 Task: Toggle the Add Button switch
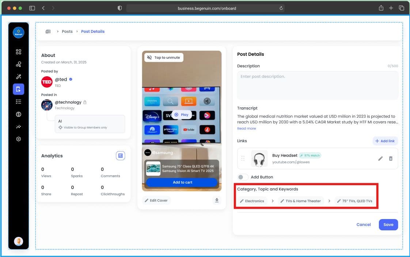pyautogui.click(x=242, y=177)
